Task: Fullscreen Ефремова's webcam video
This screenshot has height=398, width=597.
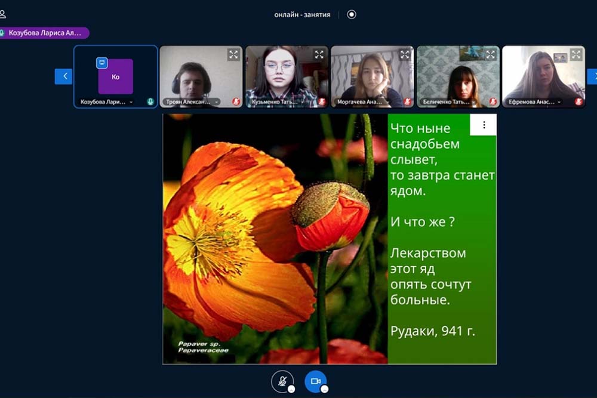Action: (x=576, y=55)
